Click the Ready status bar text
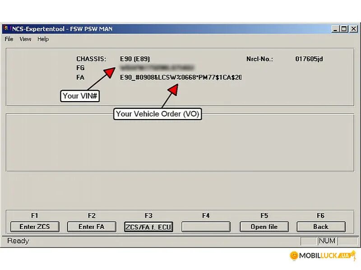This screenshot has width=361, height=270. [18, 241]
